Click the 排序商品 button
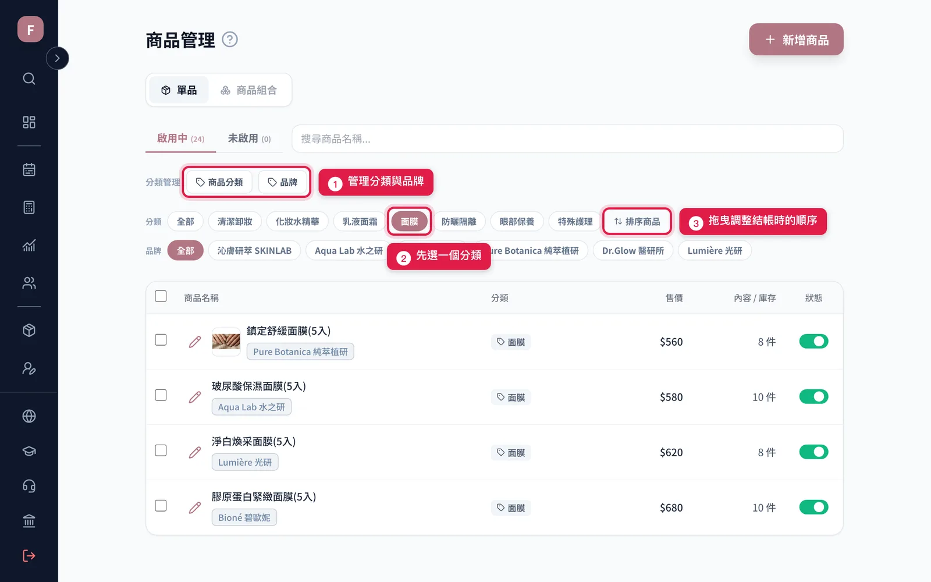This screenshot has width=931, height=582. (x=637, y=222)
